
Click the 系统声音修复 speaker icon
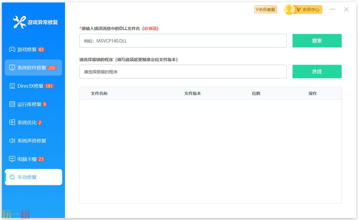[x=12, y=140]
